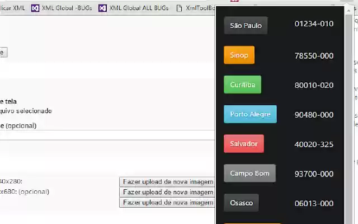Open the XML Global -BUGs bookmark
Screen dimensions: 358x224
click(67, 8)
